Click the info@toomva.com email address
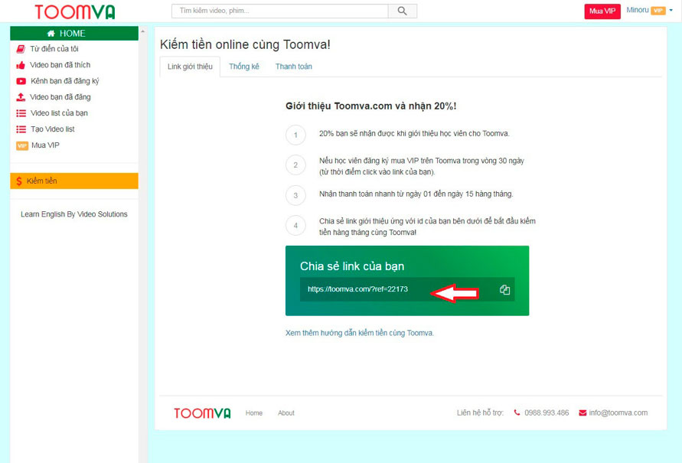The height and width of the screenshot is (463, 682). 618,413
